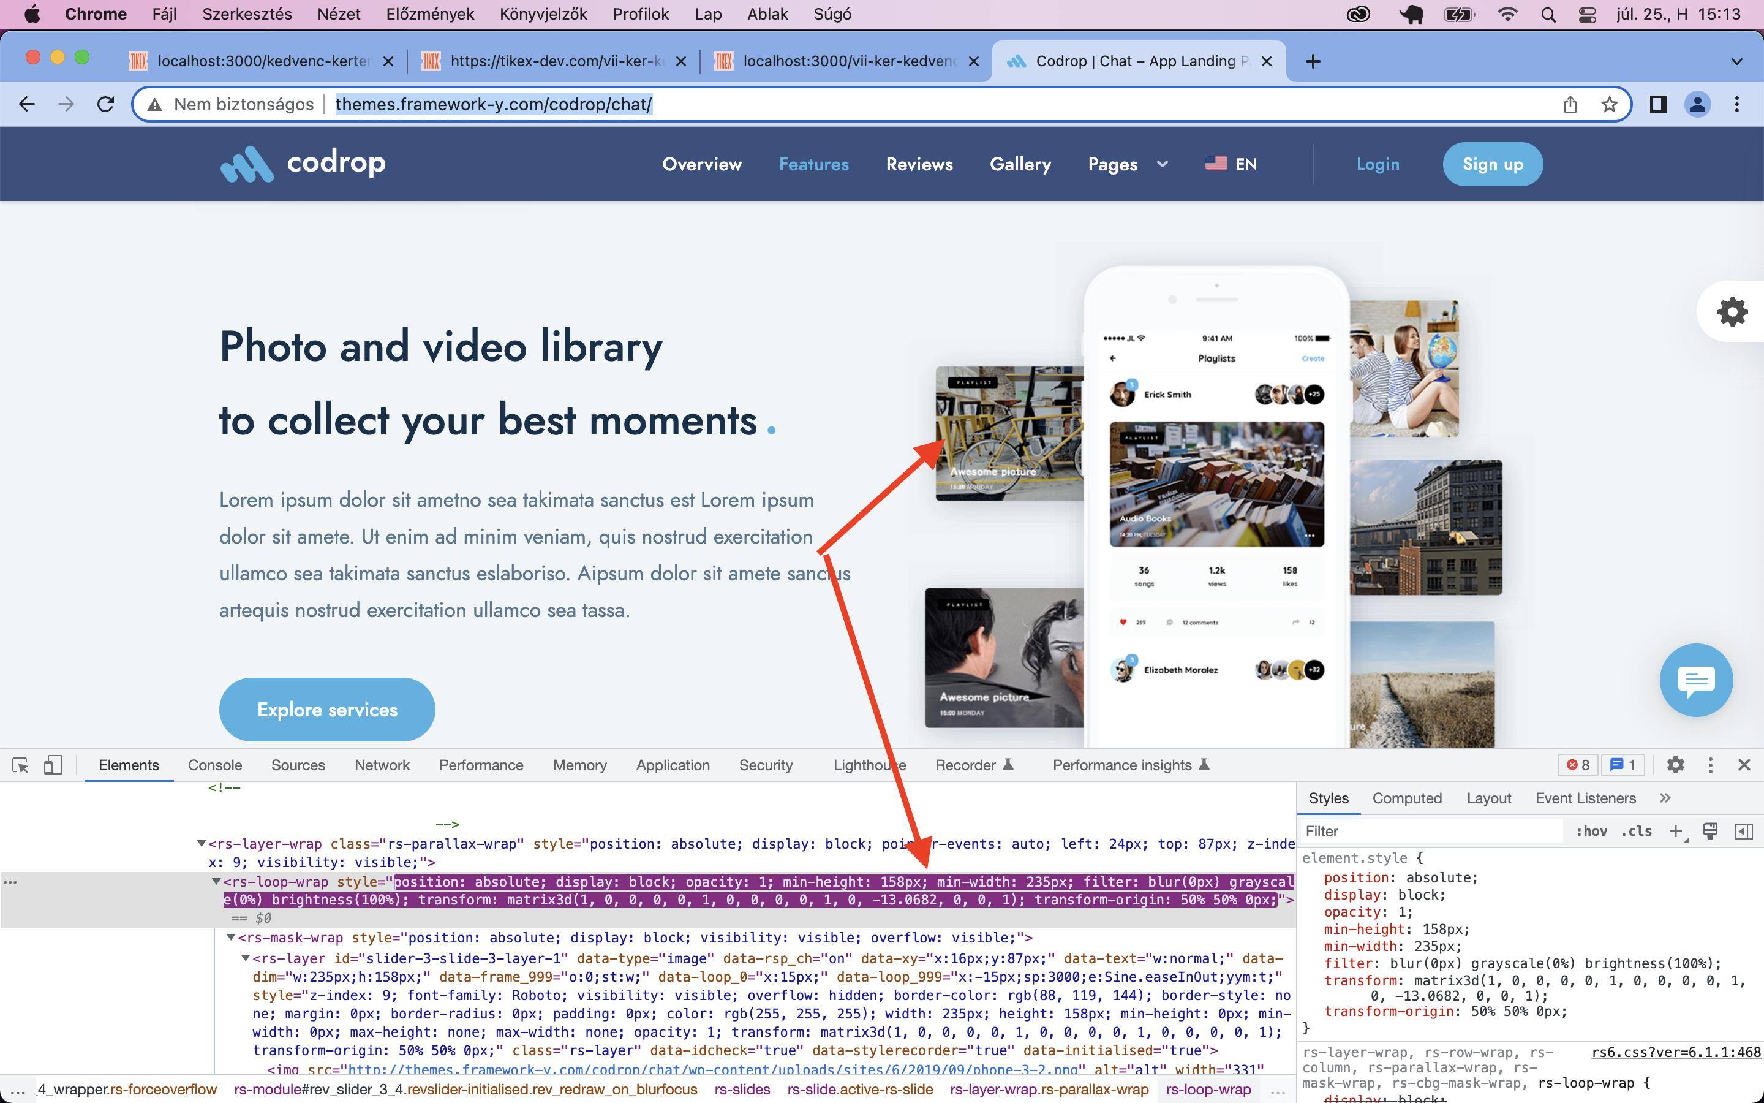Image resolution: width=1764 pixels, height=1103 pixels.
Task: Go to Features nav link
Action: [813, 164]
